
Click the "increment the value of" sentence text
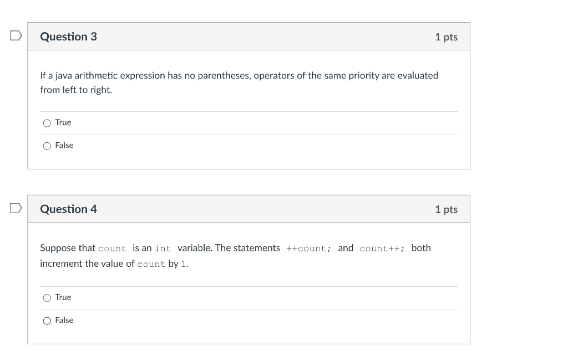click(x=87, y=263)
